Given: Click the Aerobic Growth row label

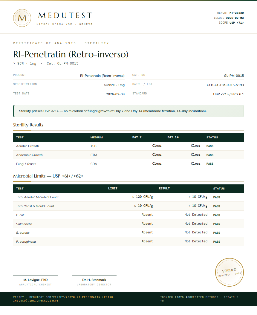Looking at the screenshot, I should [27, 146].
